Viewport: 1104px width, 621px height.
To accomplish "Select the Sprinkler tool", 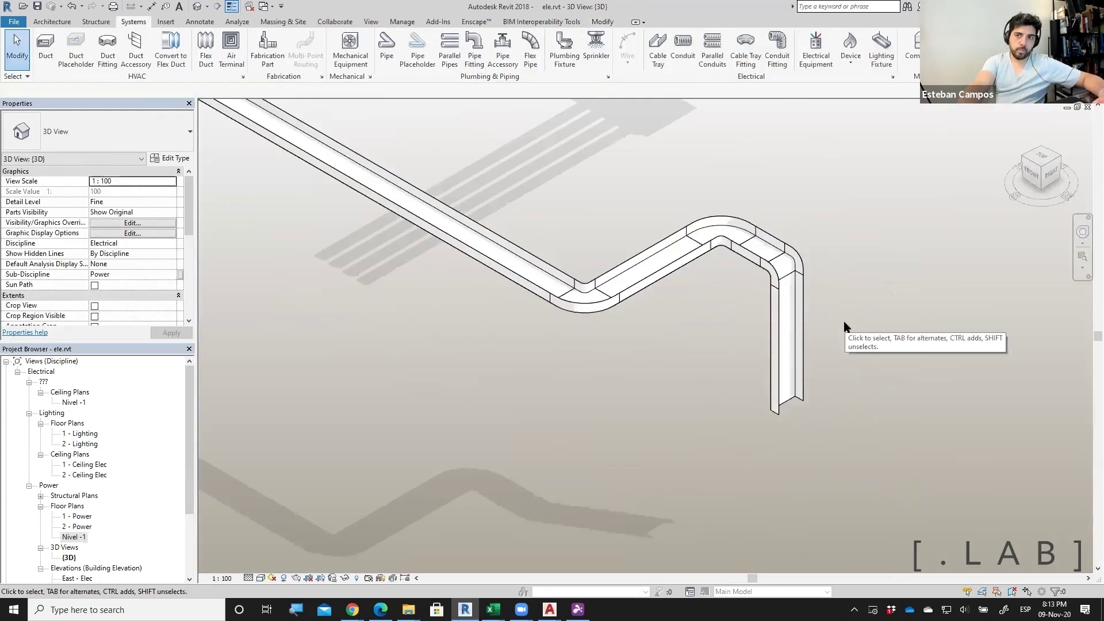I will pyautogui.click(x=596, y=46).
